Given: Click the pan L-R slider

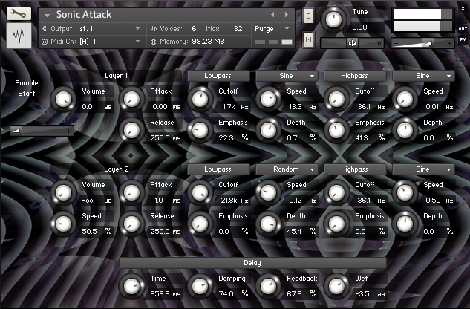Looking at the screenshot, I should 353,44.
